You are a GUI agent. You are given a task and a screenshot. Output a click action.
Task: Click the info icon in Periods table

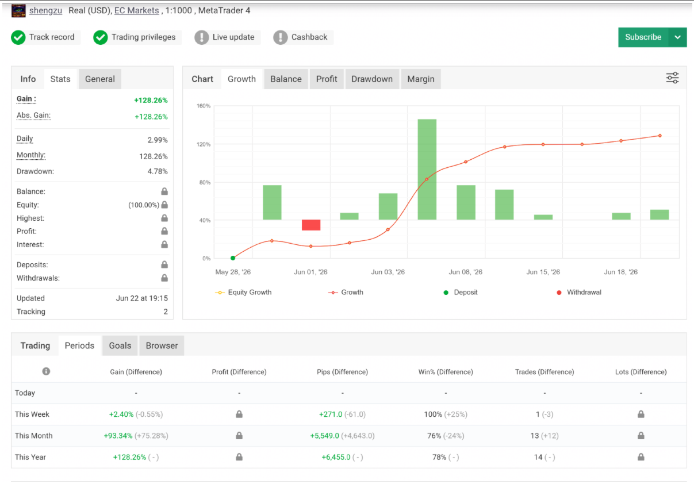point(46,371)
